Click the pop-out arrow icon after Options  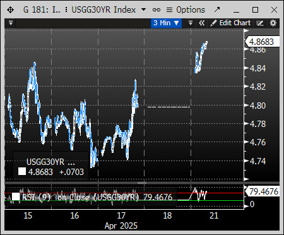tap(216, 9)
